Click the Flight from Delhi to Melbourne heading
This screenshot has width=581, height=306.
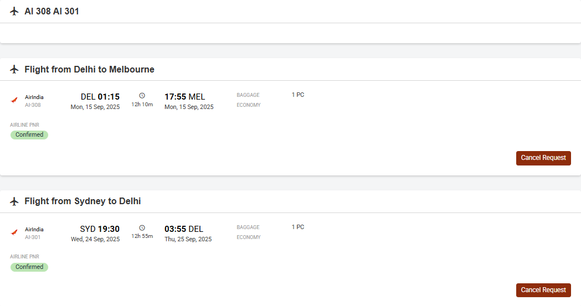(89, 70)
